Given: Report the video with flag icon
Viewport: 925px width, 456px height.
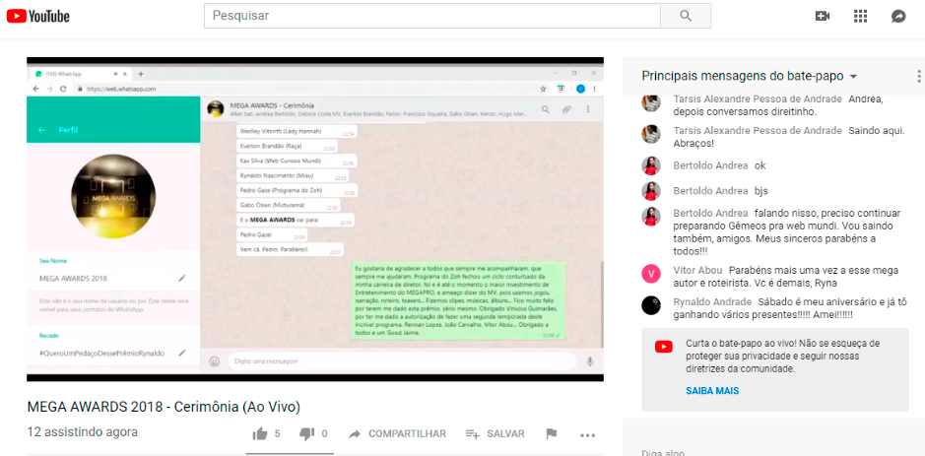Looking at the screenshot, I should pos(552,434).
